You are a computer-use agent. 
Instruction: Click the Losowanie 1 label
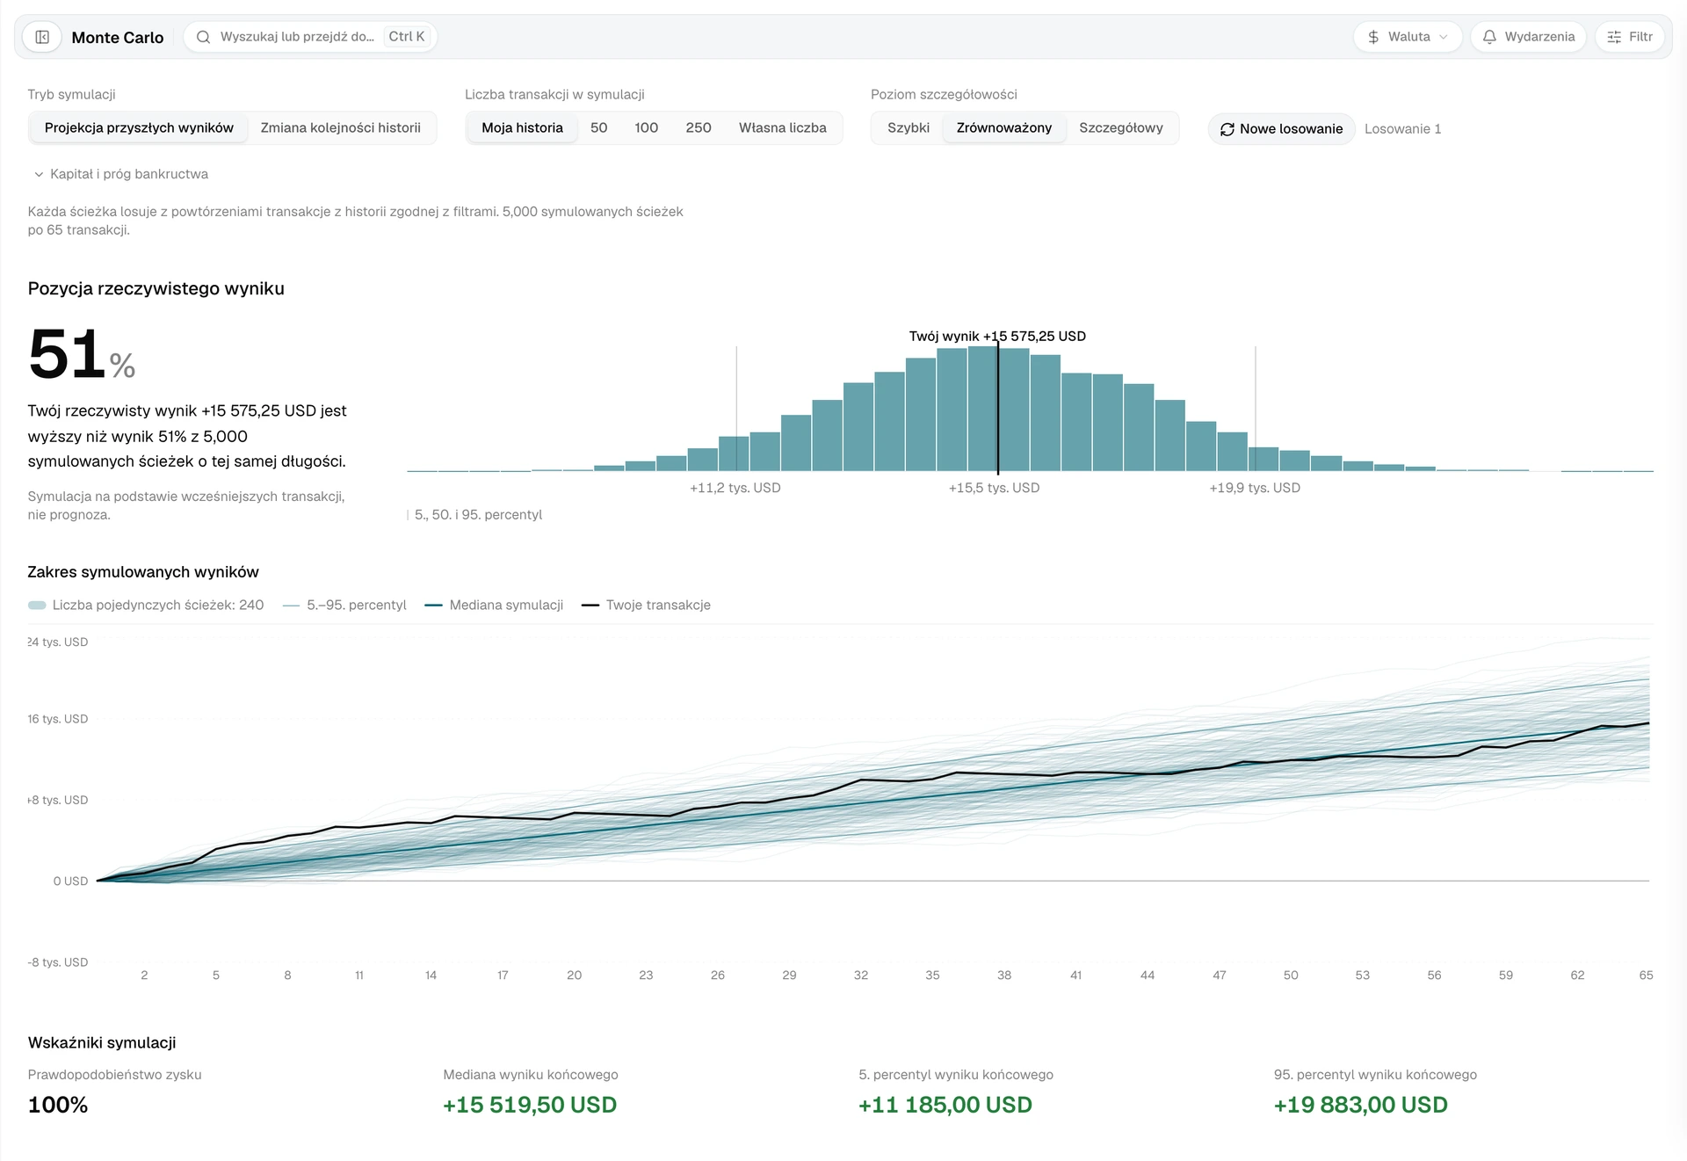click(1402, 129)
